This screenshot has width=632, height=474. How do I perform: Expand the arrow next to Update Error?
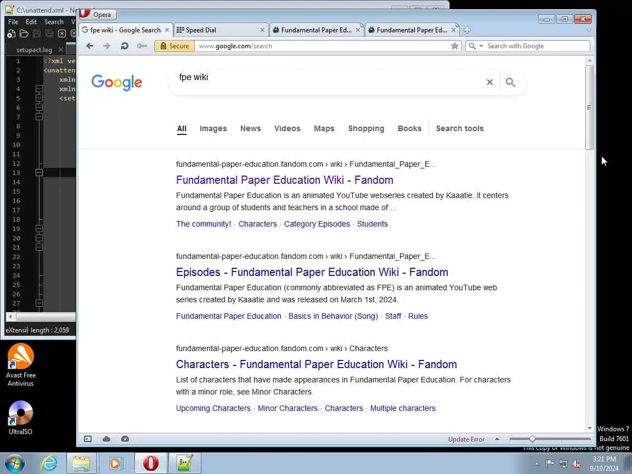point(497,439)
